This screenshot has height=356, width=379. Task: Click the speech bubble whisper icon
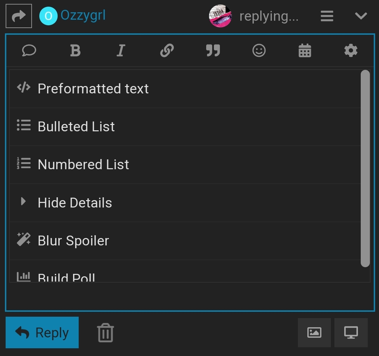coord(29,51)
